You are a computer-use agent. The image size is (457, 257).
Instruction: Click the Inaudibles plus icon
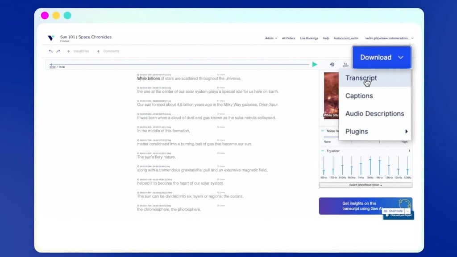click(68, 51)
